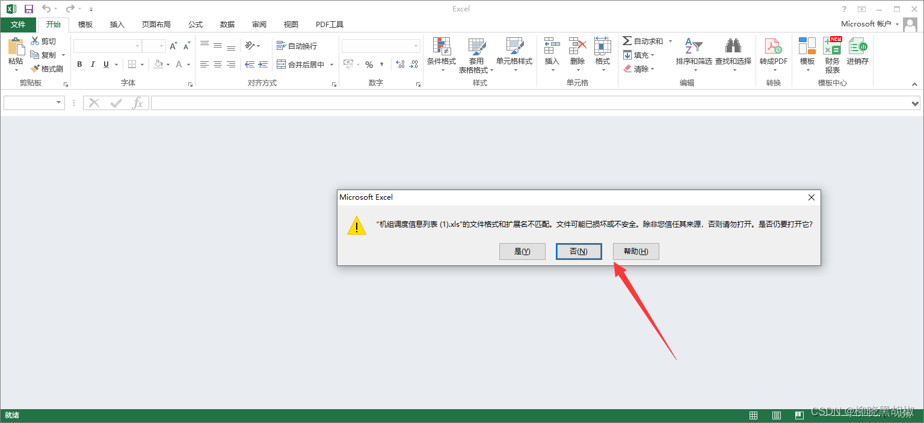Open the File (文件) tab
The image size is (924, 423).
(18, 25)
